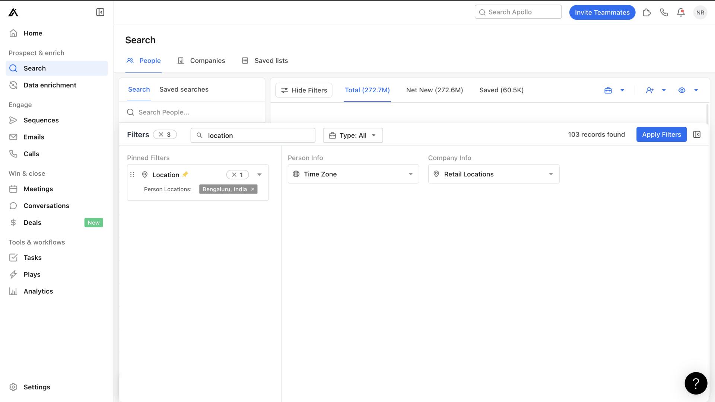Click the Plays lightning bolt icon
715x402 pixels.
(13, 274)
